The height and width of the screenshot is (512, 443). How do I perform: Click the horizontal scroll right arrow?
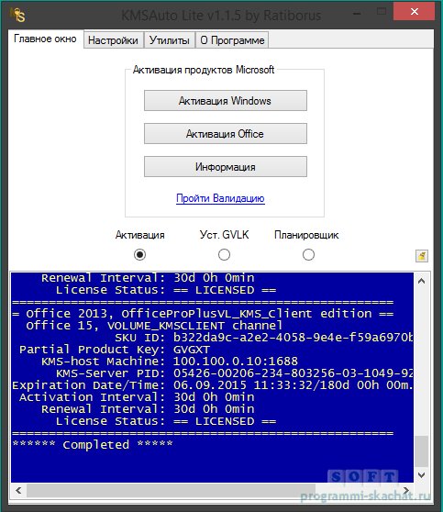click(406, 490)
